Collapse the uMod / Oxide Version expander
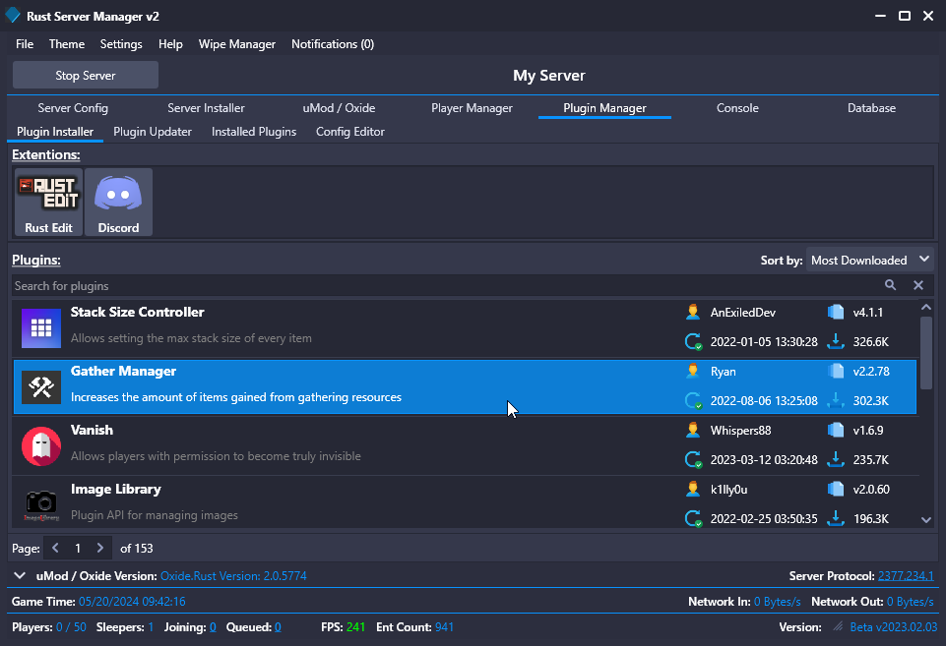 20,575
